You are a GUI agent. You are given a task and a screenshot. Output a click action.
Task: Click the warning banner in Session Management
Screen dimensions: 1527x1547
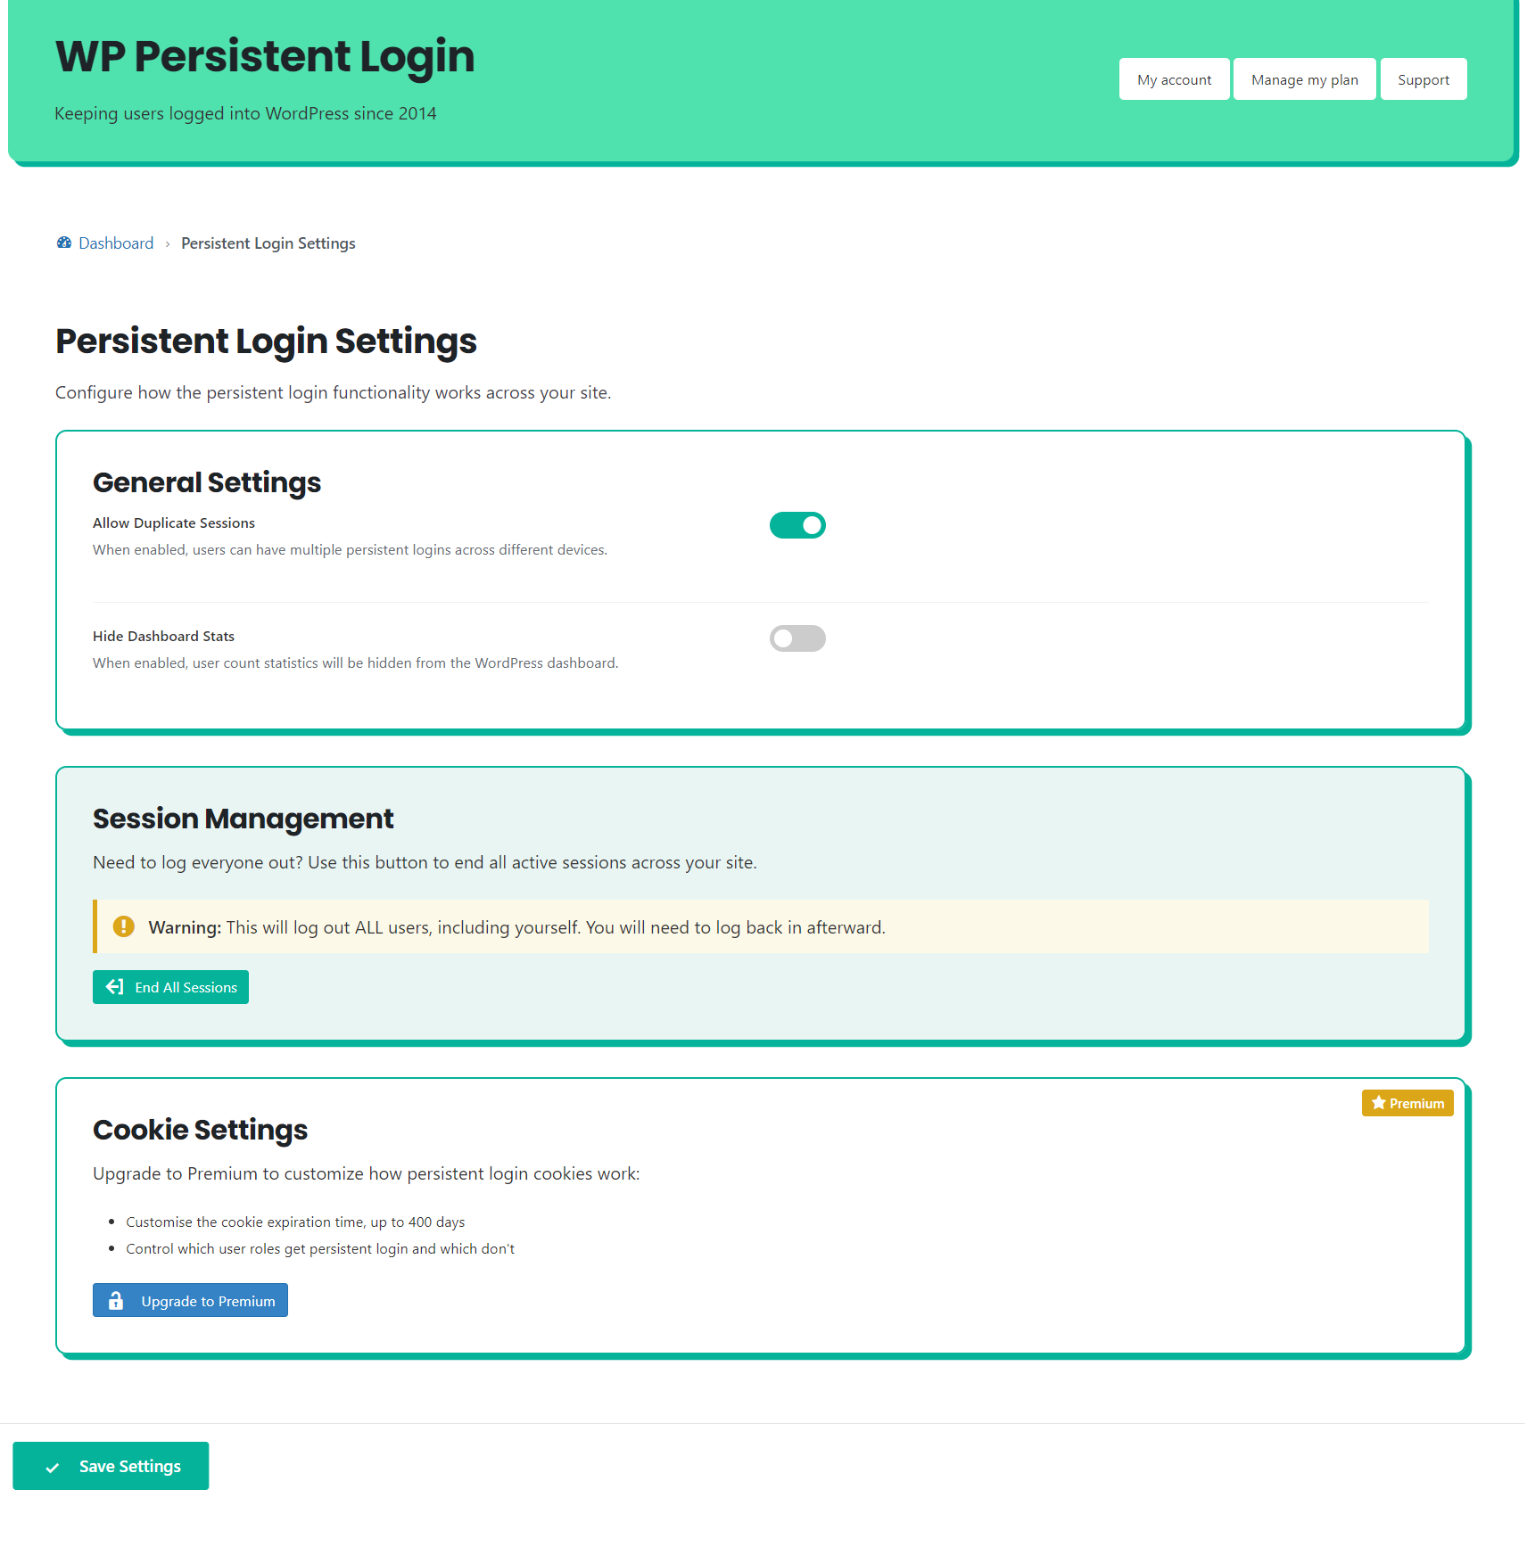[760, 926]
